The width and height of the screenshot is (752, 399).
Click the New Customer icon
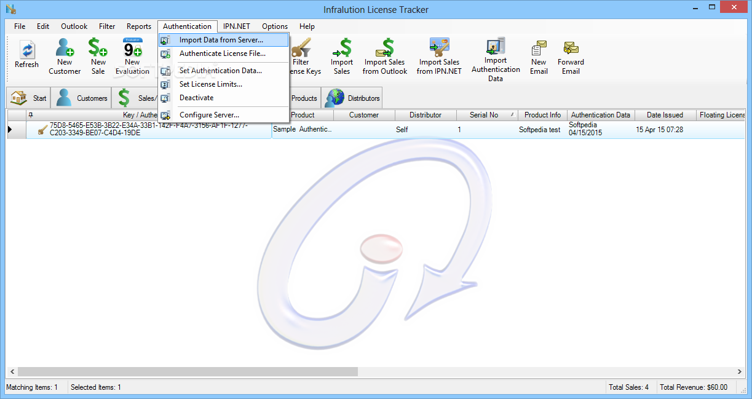65,47
